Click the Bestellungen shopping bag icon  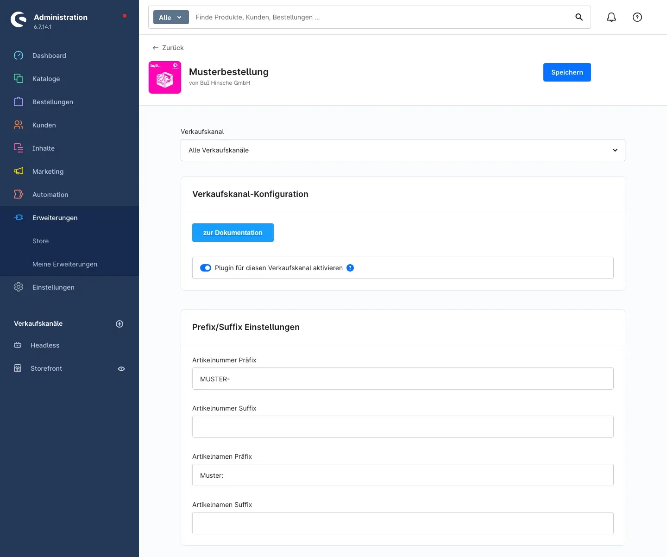[19, 102]
